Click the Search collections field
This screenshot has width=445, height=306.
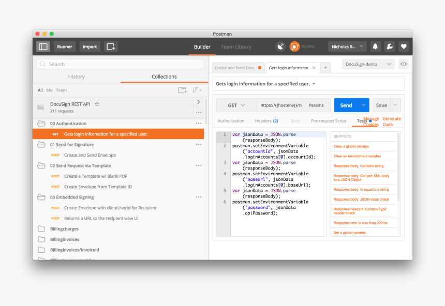coord(121,64)
